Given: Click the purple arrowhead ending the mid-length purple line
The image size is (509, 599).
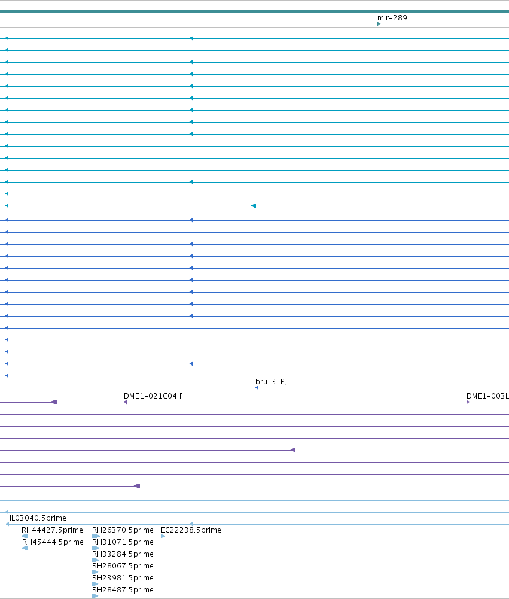Looking at the screenshot, I should click(293, 450).
